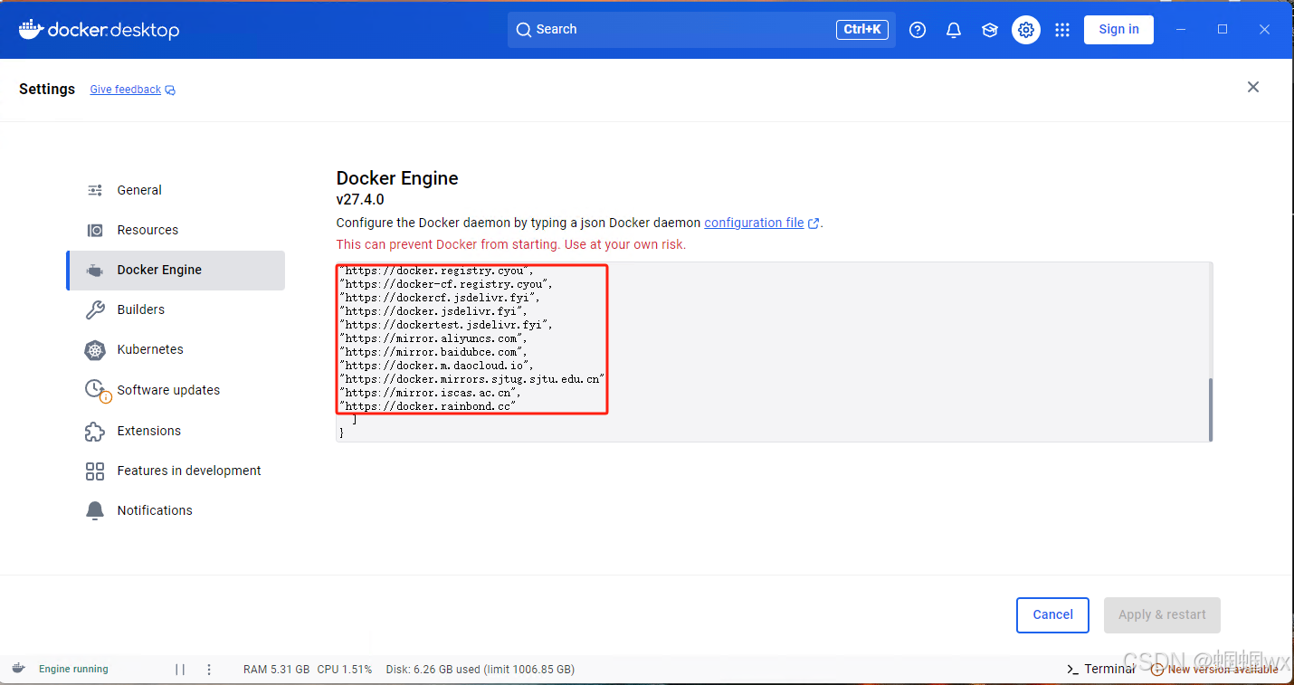Click the Sign in button

point(1118,29)
